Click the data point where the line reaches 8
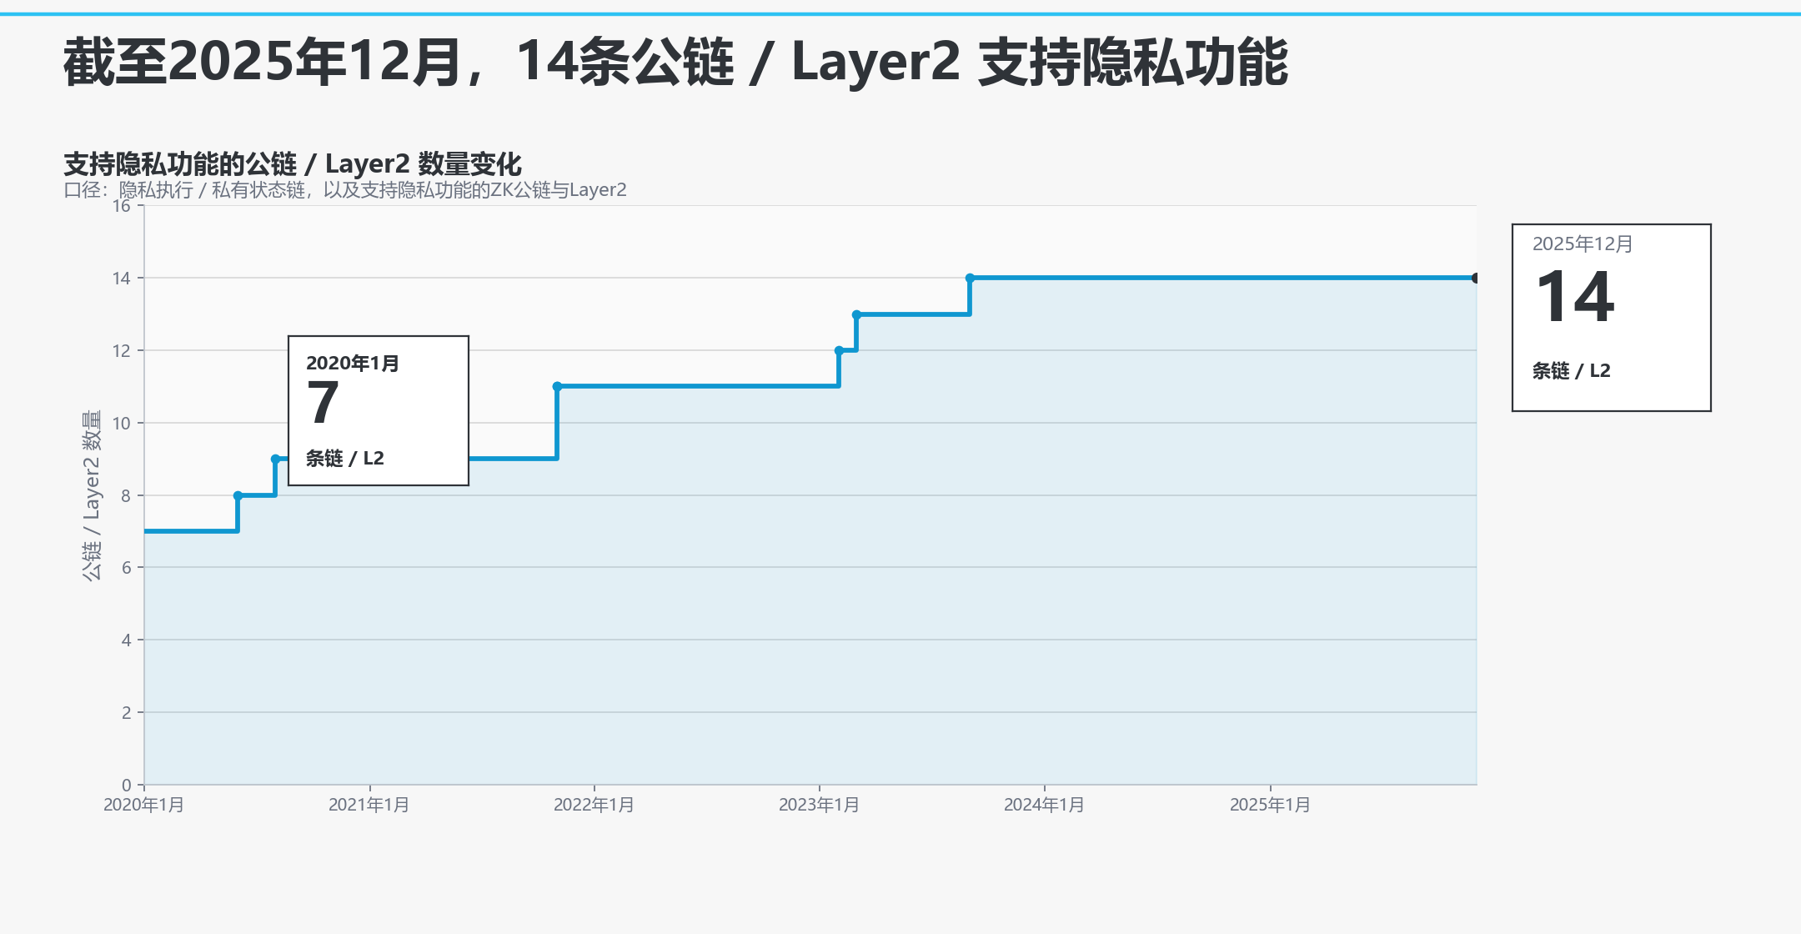1801x934 pixels. [238, 495]
